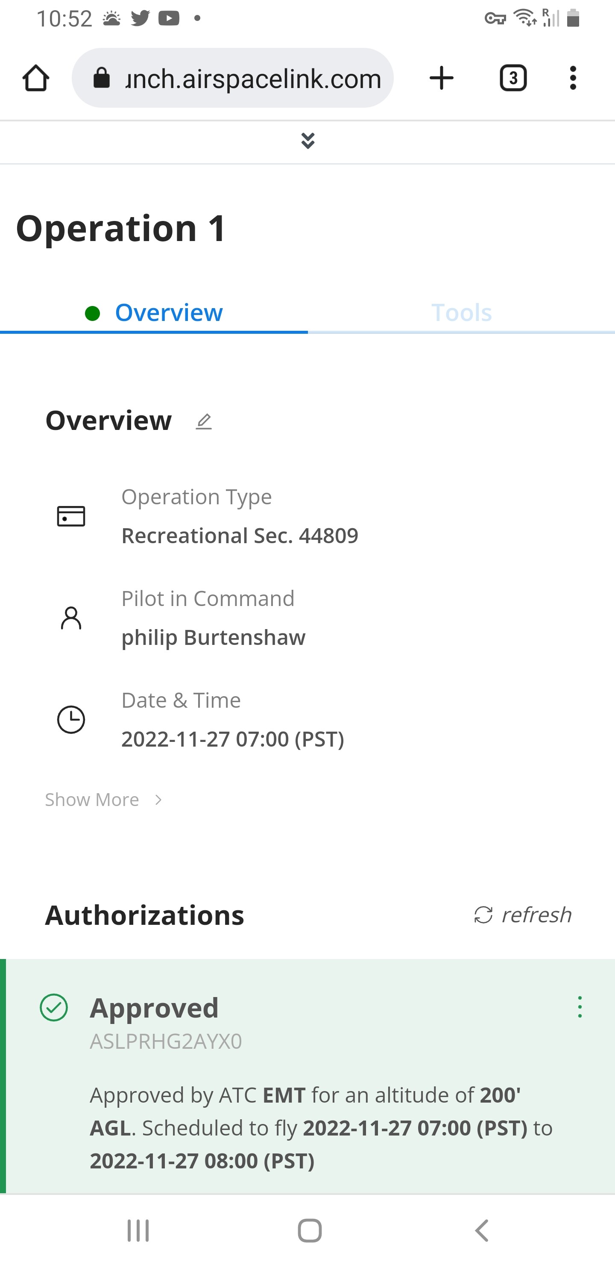The width and height of the screenshot is (615, 1265).
Task: Open the Approved authorization options menu
Action: click(x=580, y=1007)
